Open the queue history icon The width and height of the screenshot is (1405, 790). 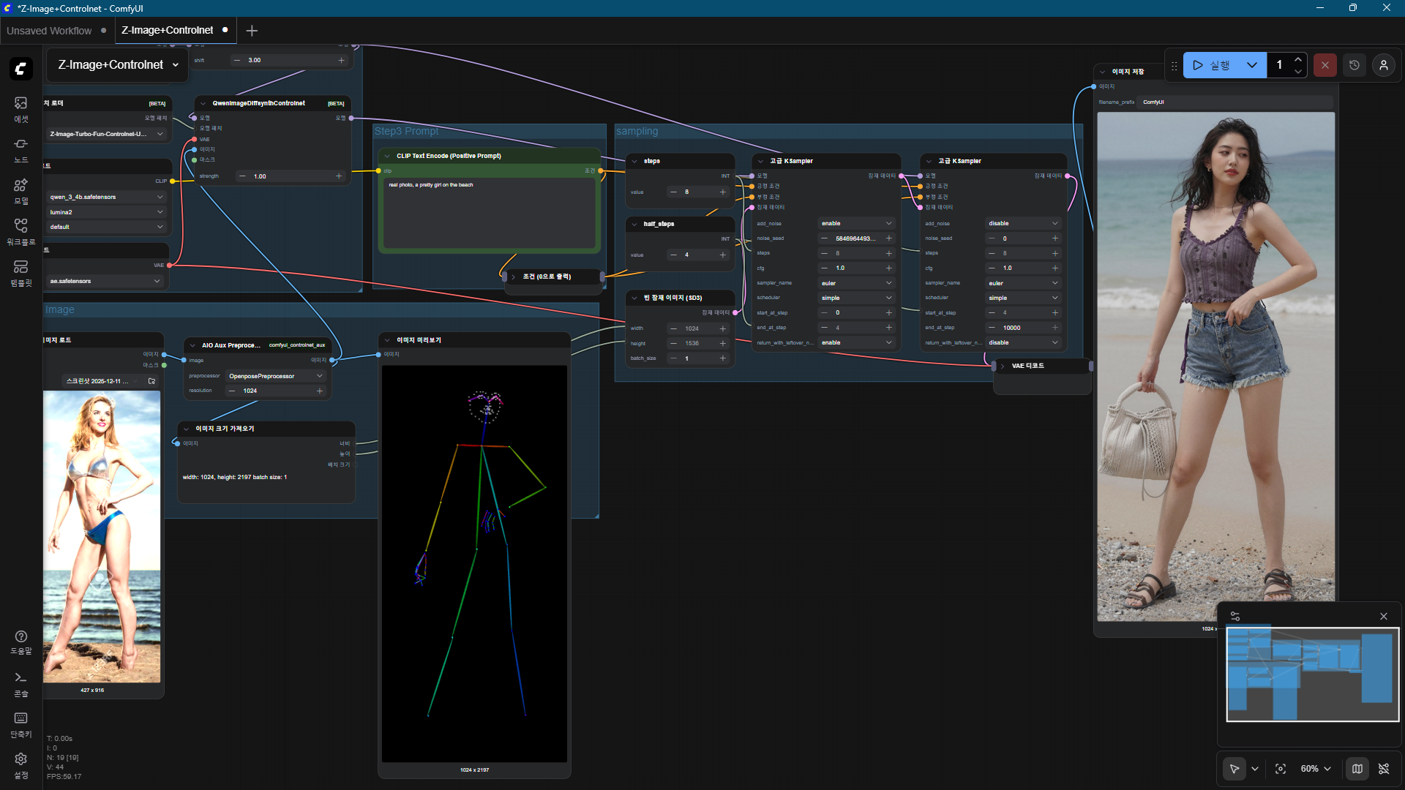pyautogui.click(x=1355, y=65)
